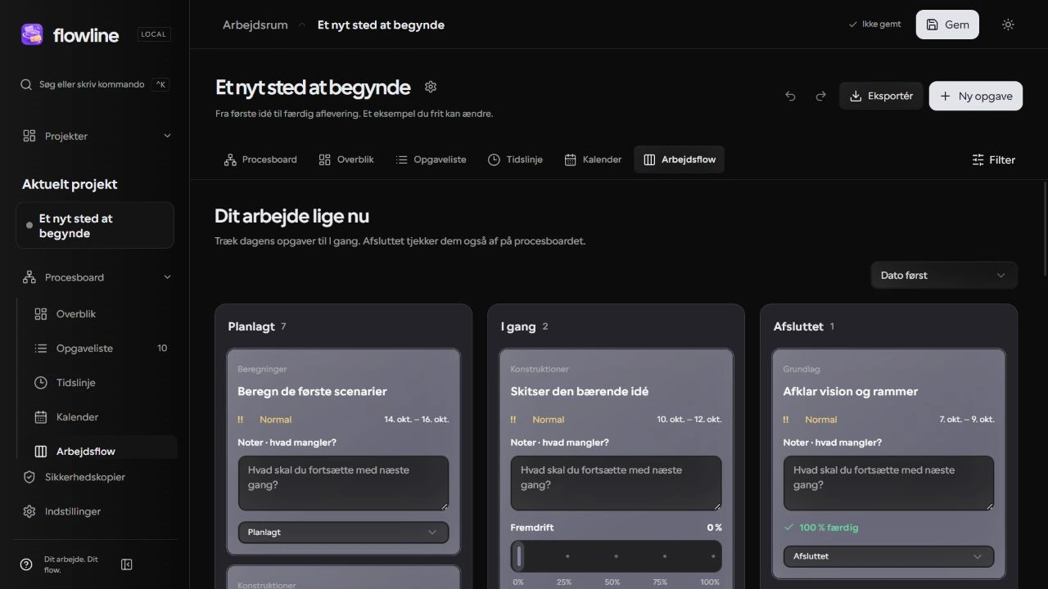Toggle the light/dark theme sun icon
The image size is (1048, 589).
click(1008, 25)
